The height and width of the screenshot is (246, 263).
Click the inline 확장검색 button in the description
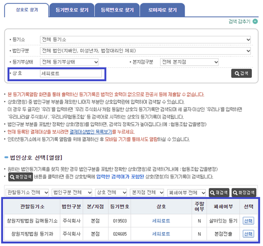pyautogui.click(x=20, y=177)
